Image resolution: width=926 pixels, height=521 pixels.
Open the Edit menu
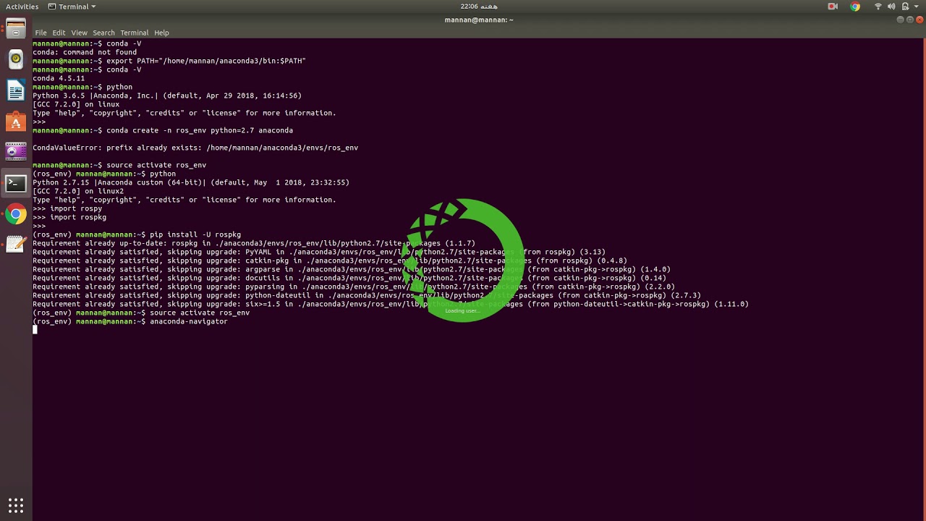click(59, 33)
